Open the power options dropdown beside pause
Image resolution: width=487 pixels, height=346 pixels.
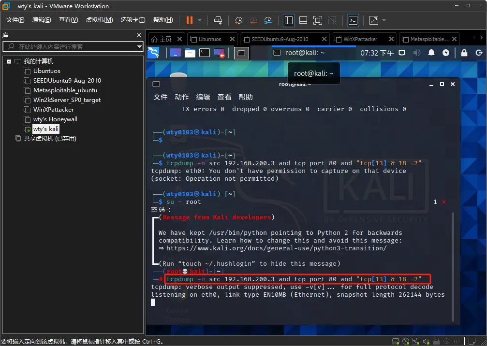click(x=200, y=20)
